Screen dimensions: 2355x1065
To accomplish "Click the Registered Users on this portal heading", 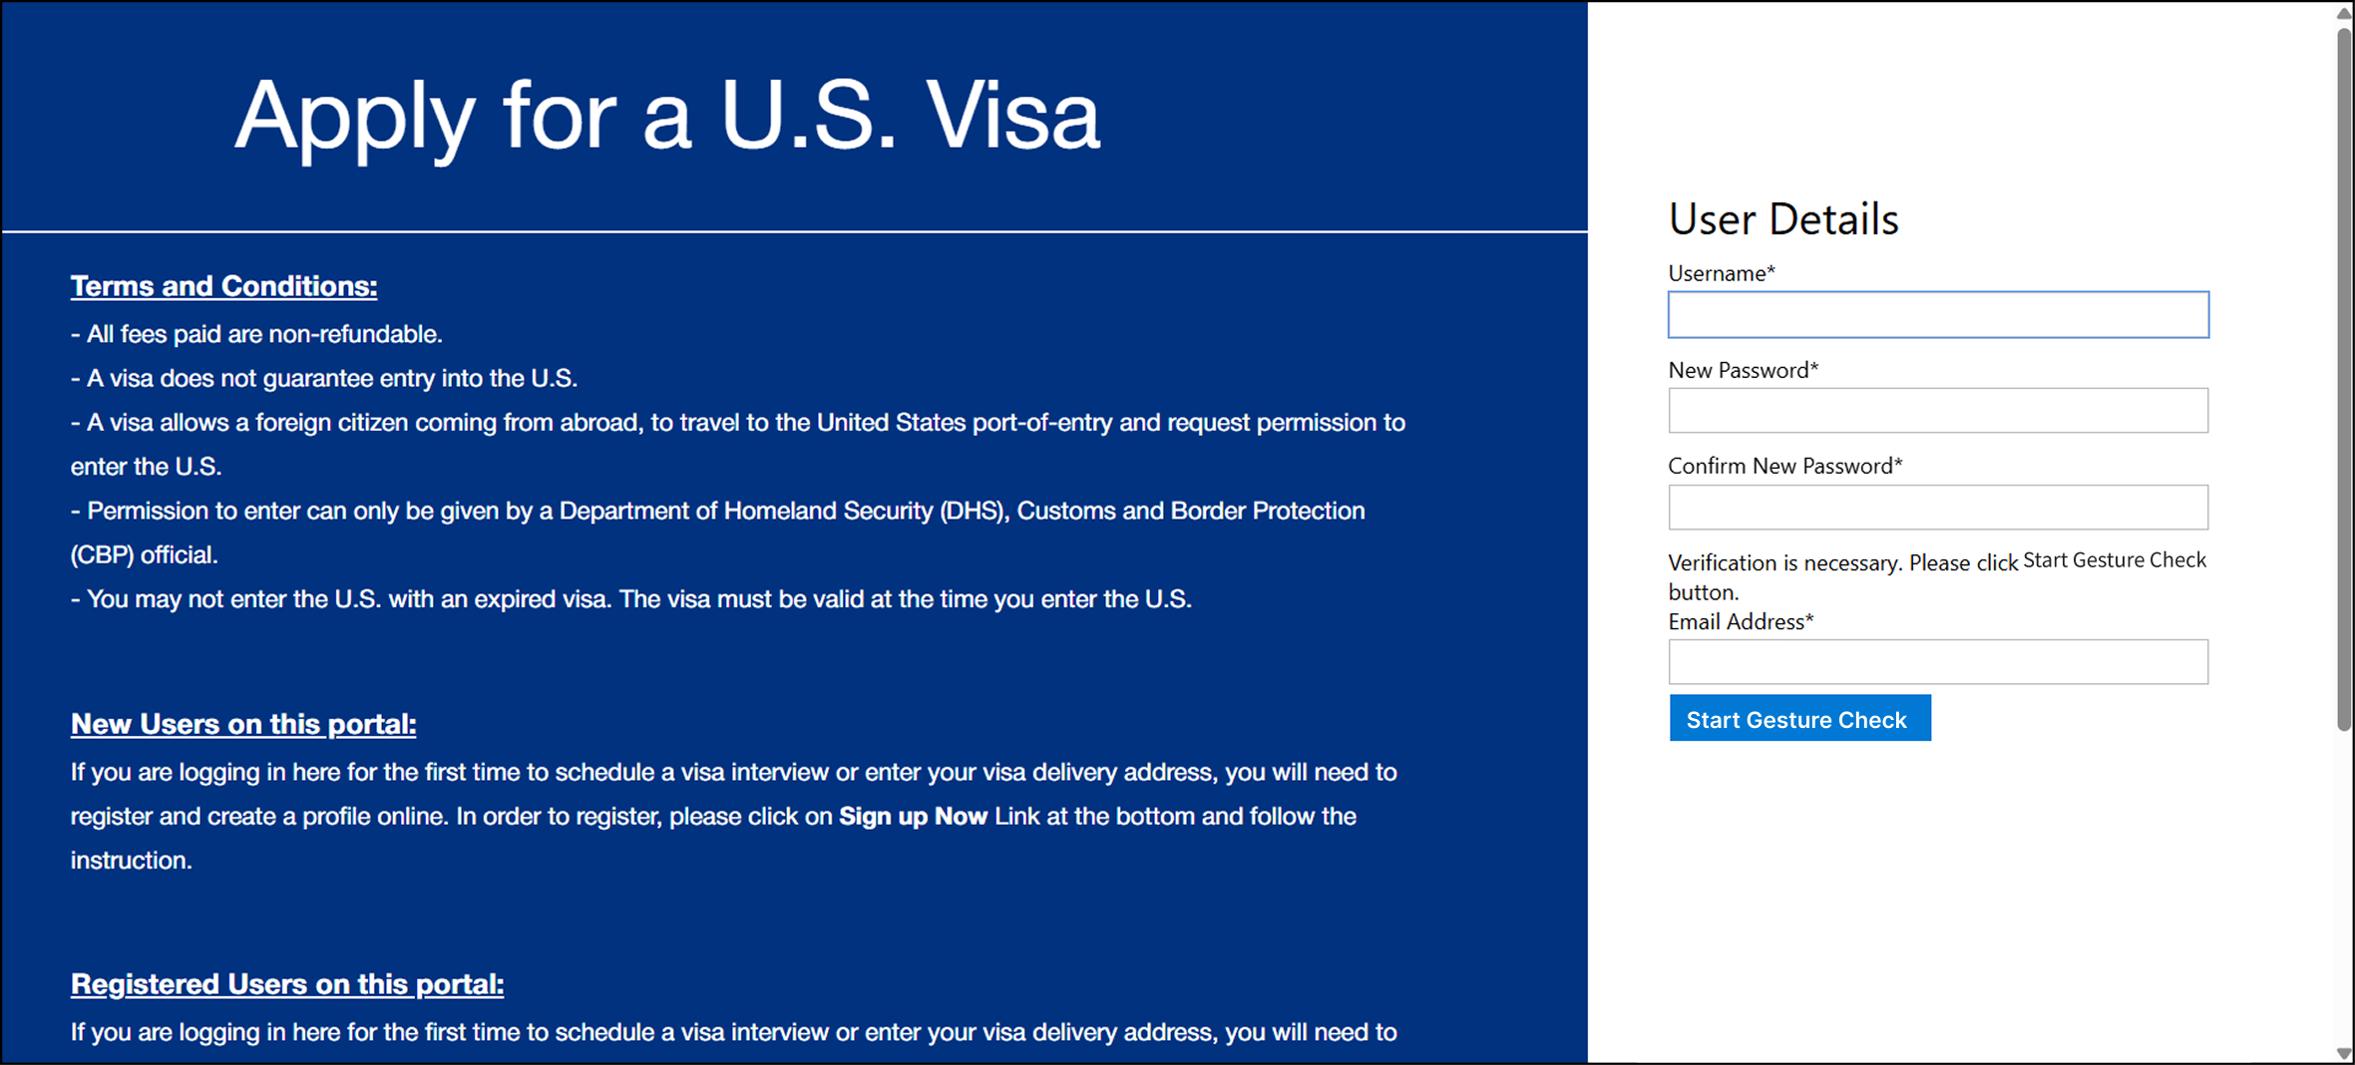I will pyautogui.click(x=286, y=984).
